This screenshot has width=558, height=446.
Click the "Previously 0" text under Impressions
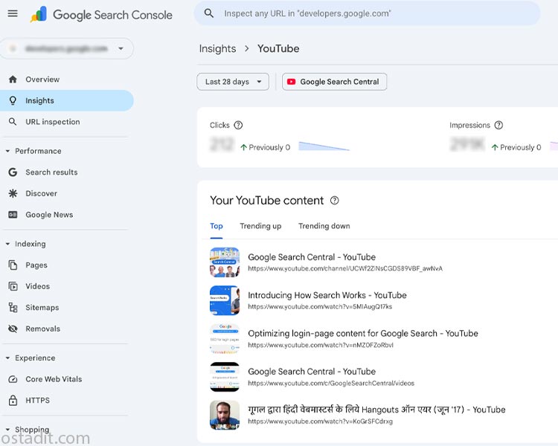(521, 147)
